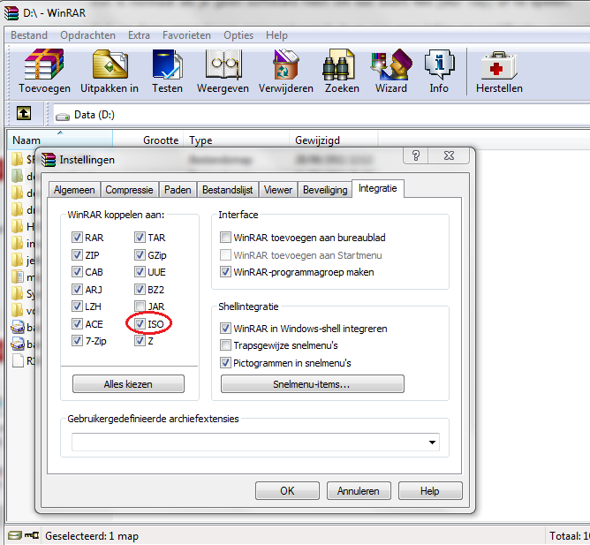Click the Data (D:) drive icon

(x=63, y=117)
